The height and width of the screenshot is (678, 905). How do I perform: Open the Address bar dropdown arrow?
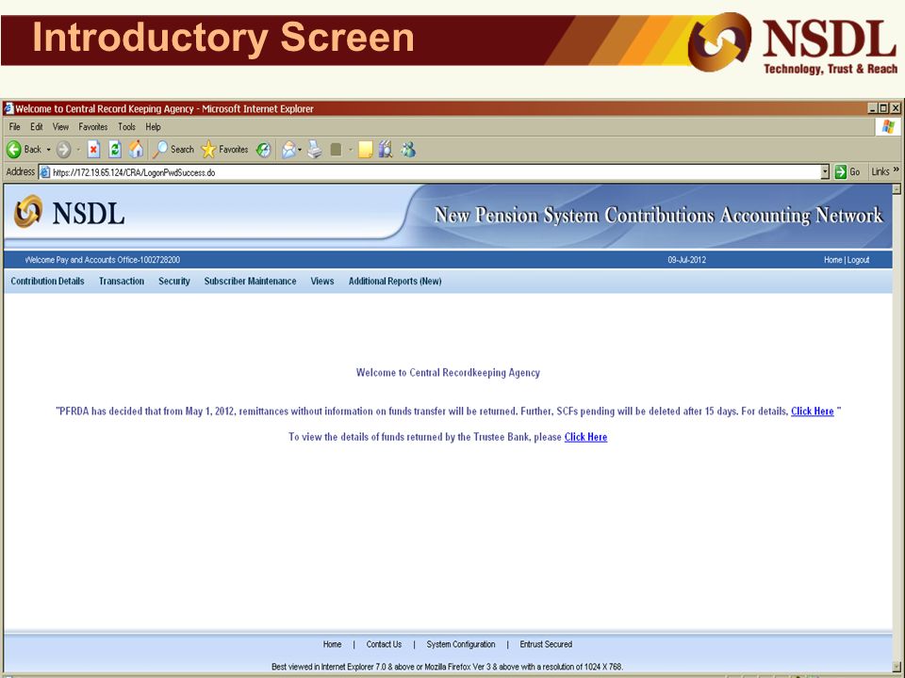tap(825, 171)
